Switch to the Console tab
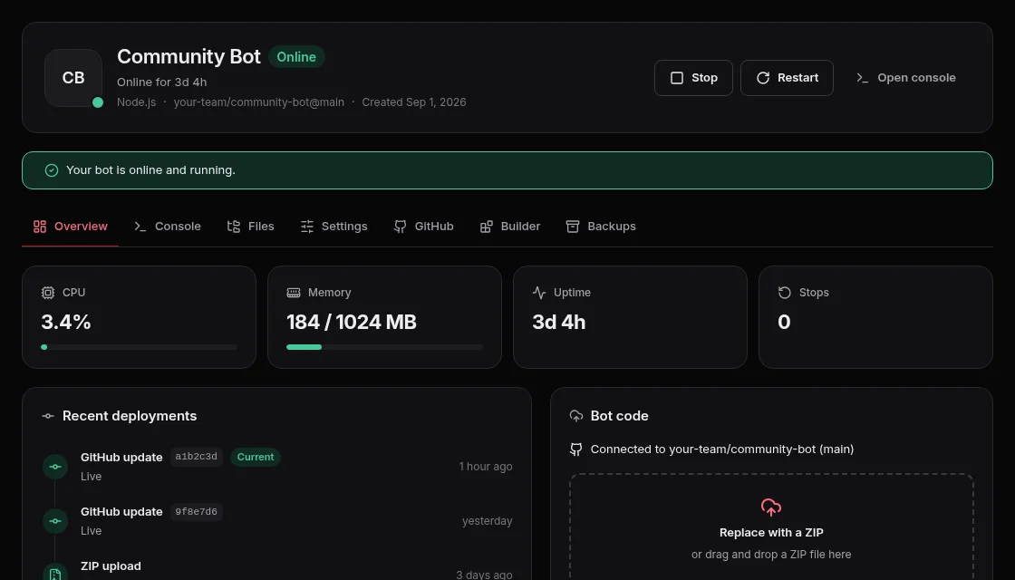The image size is (1015, 580). [x=167, y=227]
